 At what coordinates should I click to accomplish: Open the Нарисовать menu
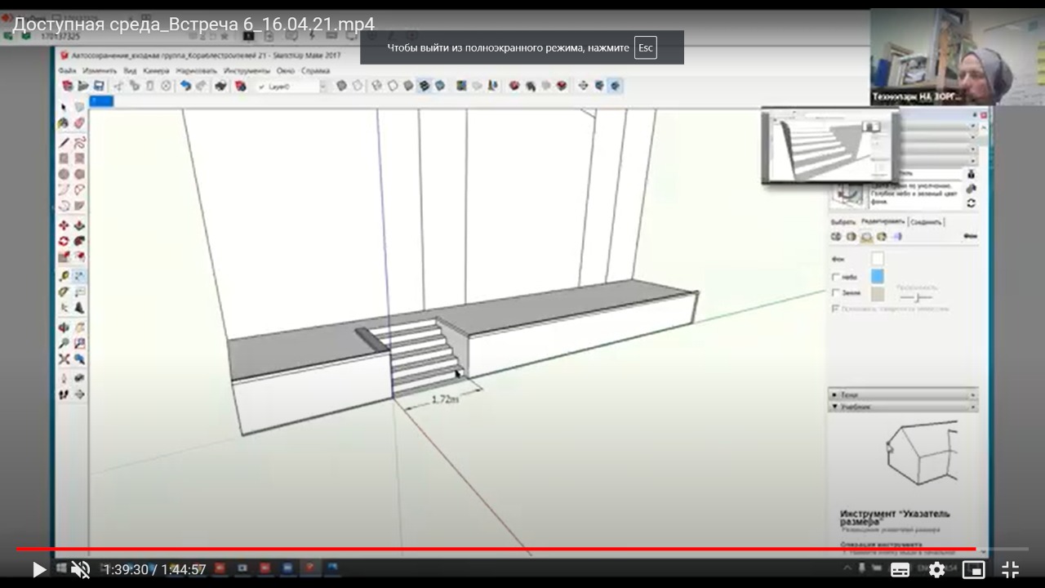point(196,71)
